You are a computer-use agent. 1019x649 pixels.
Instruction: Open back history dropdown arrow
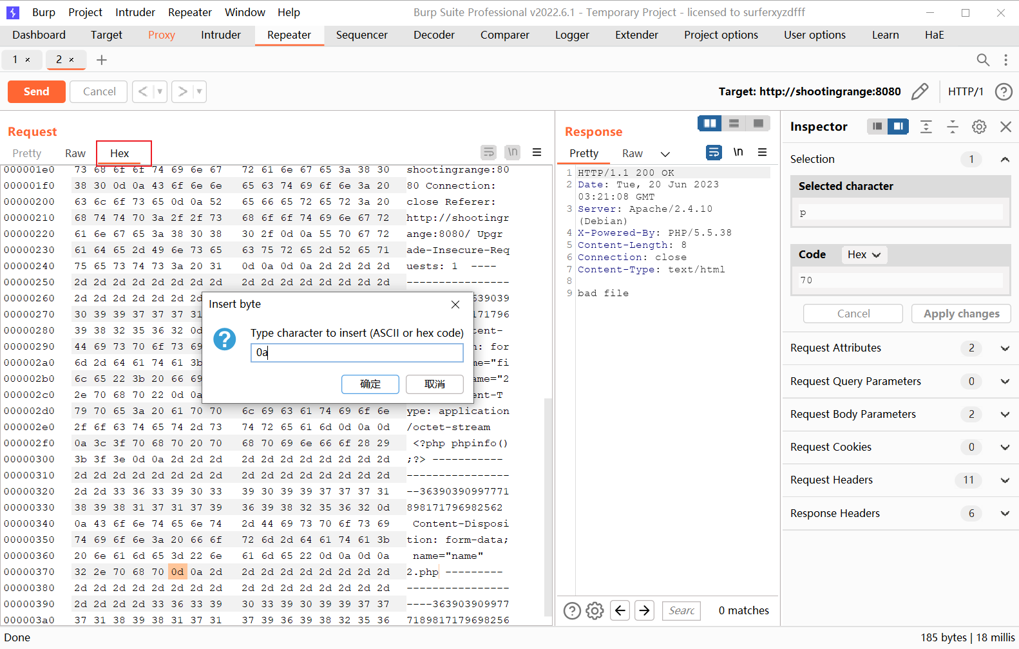(x=160, y=91)
